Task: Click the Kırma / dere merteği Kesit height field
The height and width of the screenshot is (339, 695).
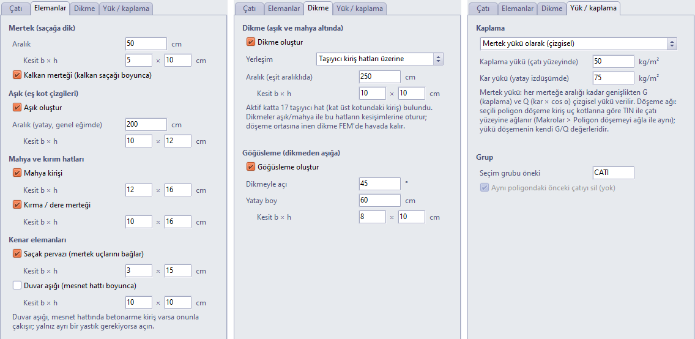Action: [x=178, y=222]
